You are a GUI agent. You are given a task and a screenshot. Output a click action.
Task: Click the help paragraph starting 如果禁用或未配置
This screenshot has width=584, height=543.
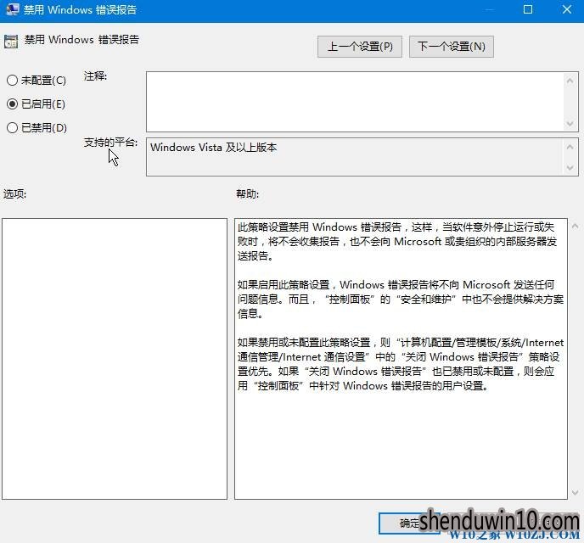pos(401,364)
